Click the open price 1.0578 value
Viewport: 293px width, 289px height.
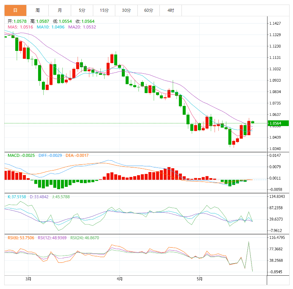coord(20,21)
